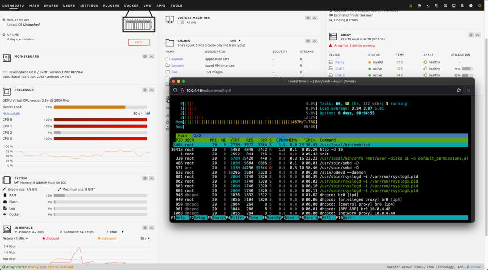Open the domains share link
Screen dimensions: 488x270
coord(178,66)
